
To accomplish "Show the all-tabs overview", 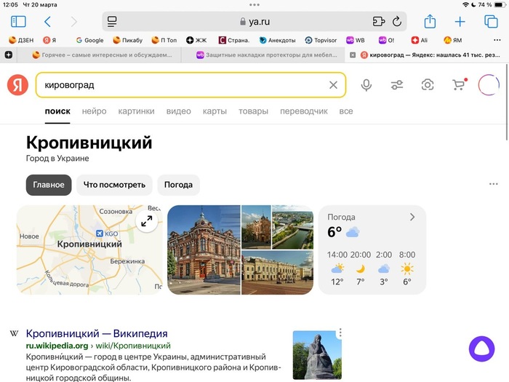I will tap(491, 22).
